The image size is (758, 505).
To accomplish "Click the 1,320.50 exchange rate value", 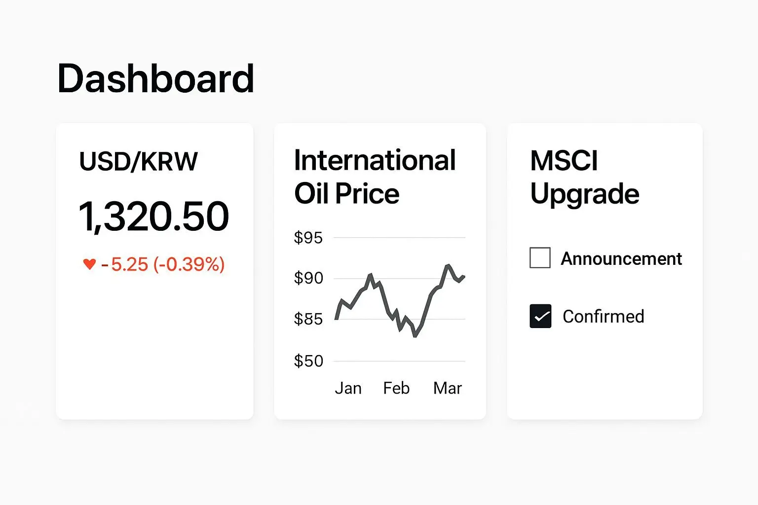I will tap(153, 216).
